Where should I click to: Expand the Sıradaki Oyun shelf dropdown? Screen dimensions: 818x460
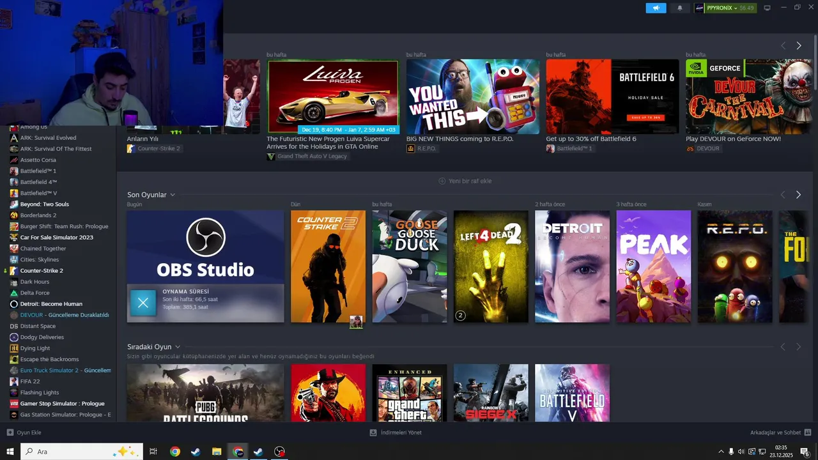point(178,347)
